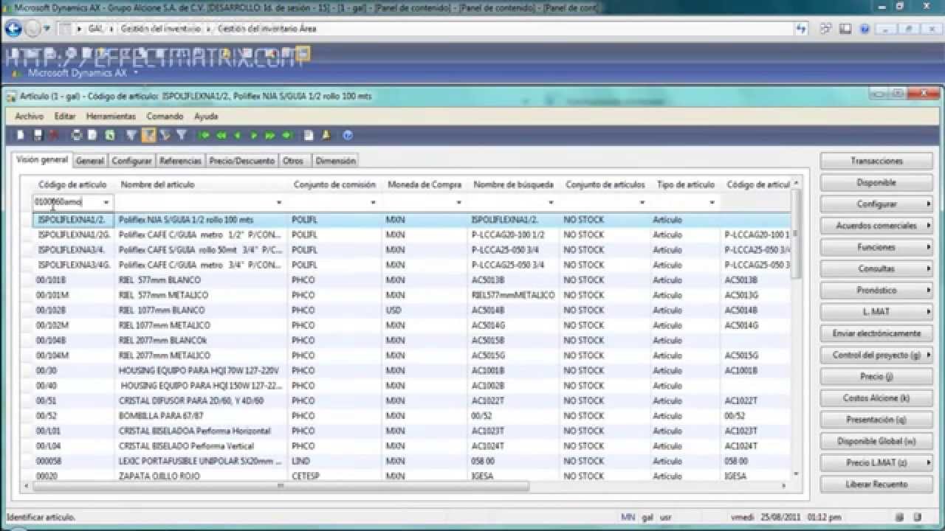Click the grid vertical scrollbar
This screenshot has height=531, width=945.
(x=796, y=235)
